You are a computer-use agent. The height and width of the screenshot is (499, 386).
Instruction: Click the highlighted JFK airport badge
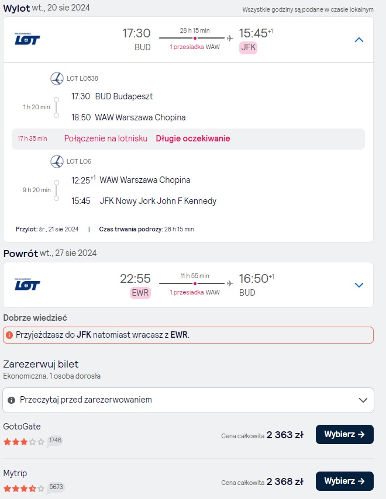pyautogui.click(x=248, y=47)
